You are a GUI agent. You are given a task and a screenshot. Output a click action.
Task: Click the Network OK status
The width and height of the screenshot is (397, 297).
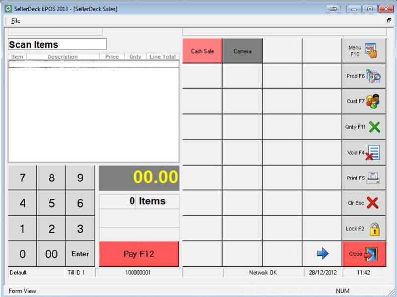click(x=263, y=273)
